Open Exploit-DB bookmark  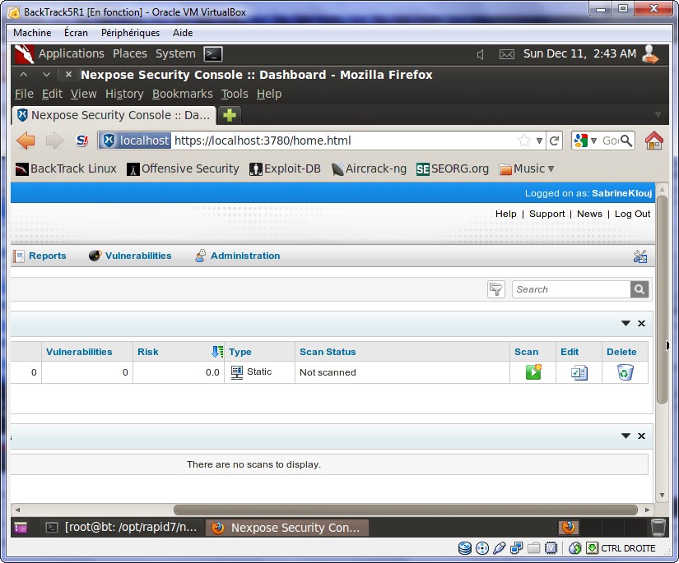coord(285,168)
